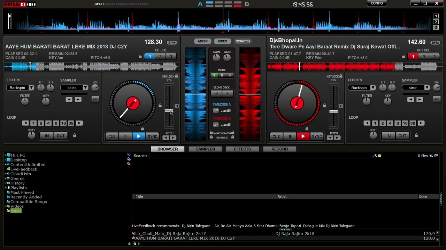Set right deck loop length to 8
The image size is (446, 250).
tap(398, 123)
